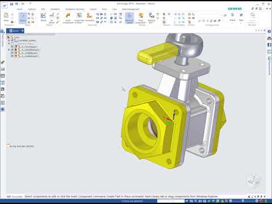Click the Undo icon in quick access toolbar
The height and width of the screenshot is (204, 272).
pos(17,4)
